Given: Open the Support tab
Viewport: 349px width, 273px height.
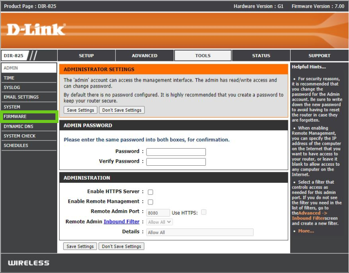Looking at the screenshot, I should point(319,56).
